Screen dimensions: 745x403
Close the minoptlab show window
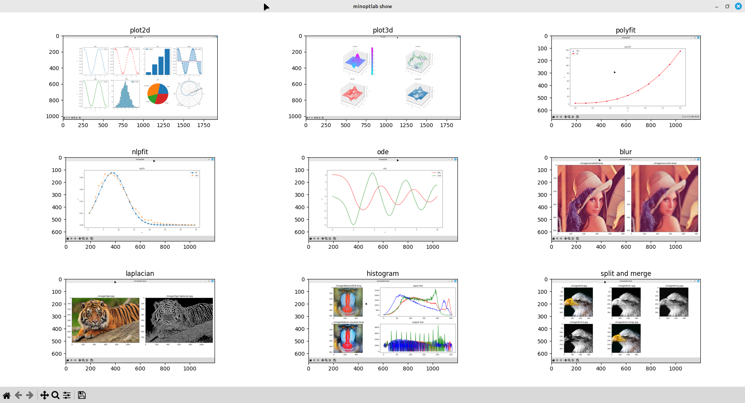(738, 7)
